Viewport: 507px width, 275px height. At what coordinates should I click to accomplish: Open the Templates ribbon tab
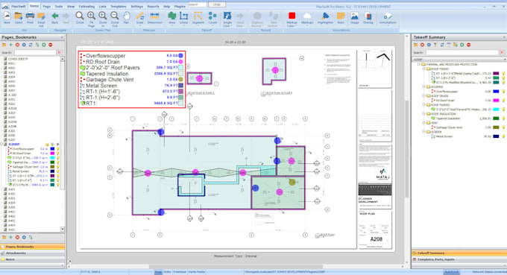click(x=119, y=7)
